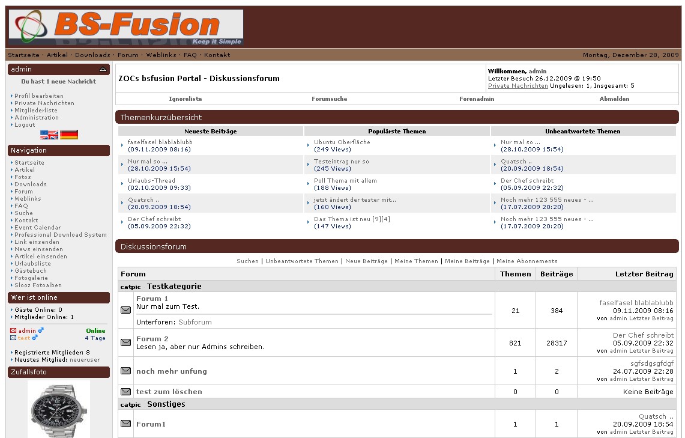Viewport: 685px width, 438px height.
Task: Switch language with the German flag icon
Action: [69, 135]
